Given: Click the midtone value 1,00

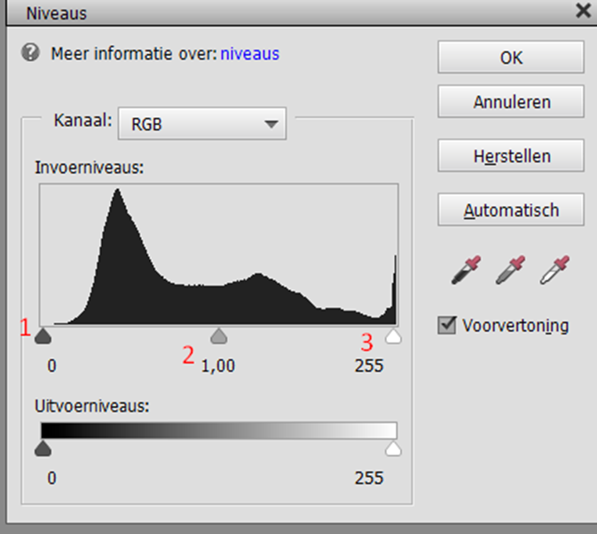Looking at the screenshot, I should click(218, 365).
